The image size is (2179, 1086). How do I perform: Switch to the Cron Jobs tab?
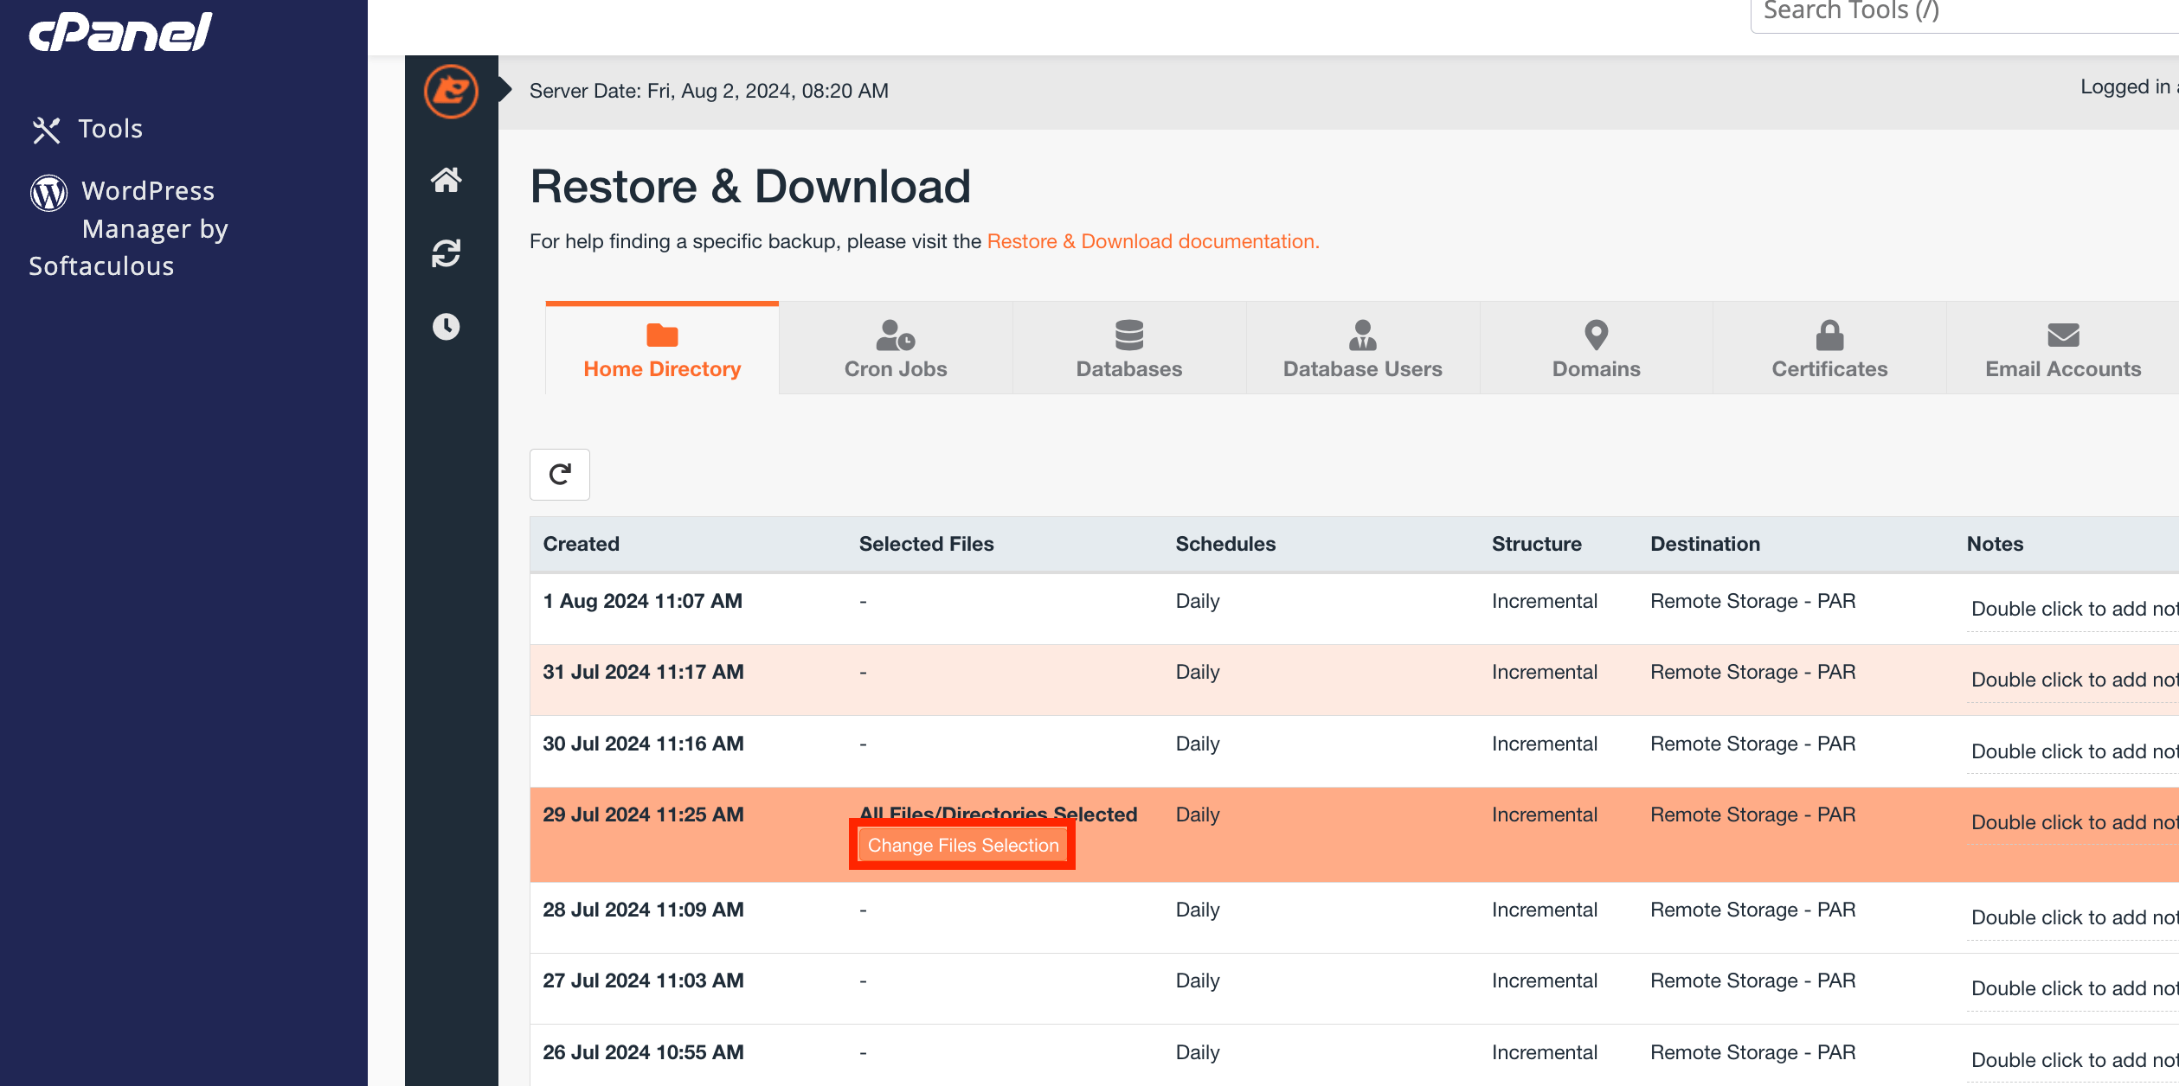[x=896, y=348]
